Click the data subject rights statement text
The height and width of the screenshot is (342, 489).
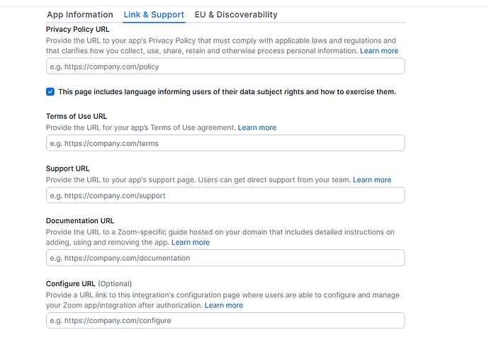click(227, 92)
